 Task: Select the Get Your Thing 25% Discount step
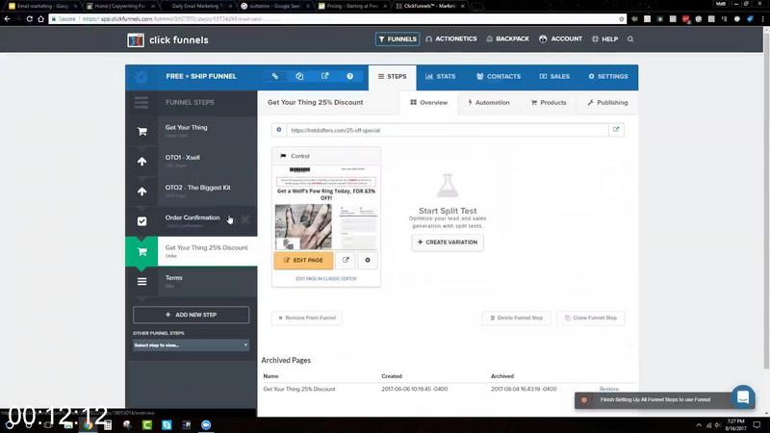(x=207, y=251)
